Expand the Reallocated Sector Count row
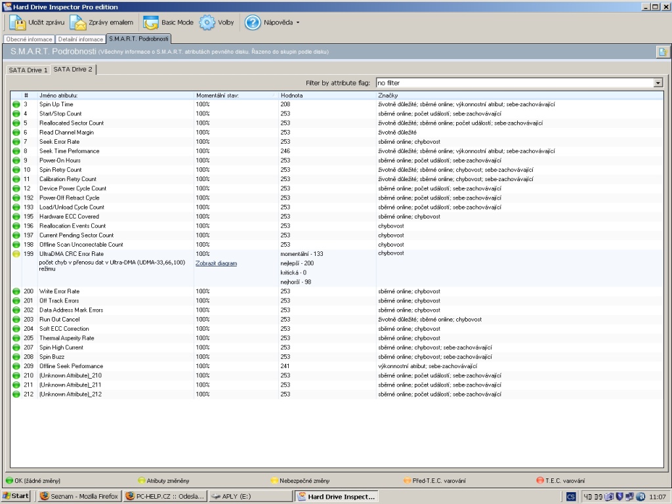The height and width of the screenshot is (504, 672). (x=71, y=123)
